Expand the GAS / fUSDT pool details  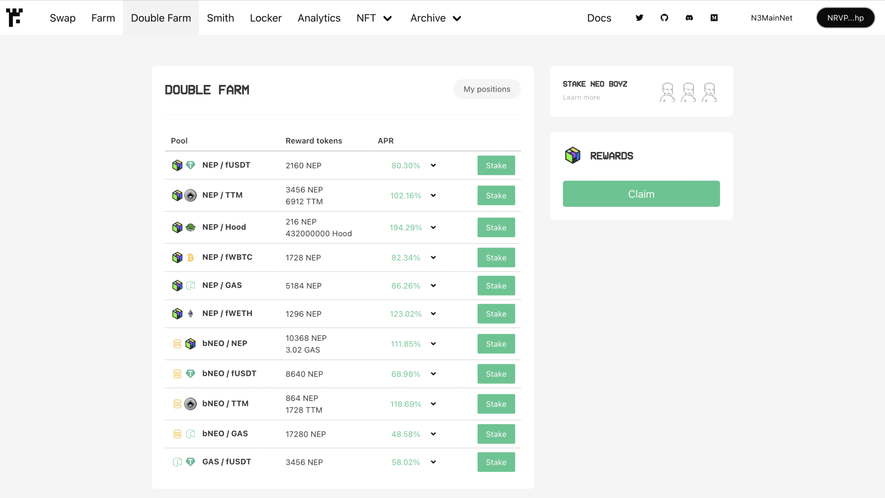[433, 462]
